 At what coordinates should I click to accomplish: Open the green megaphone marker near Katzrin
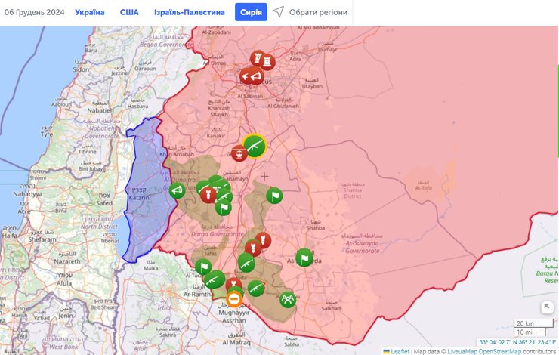[x=177, y=190]
